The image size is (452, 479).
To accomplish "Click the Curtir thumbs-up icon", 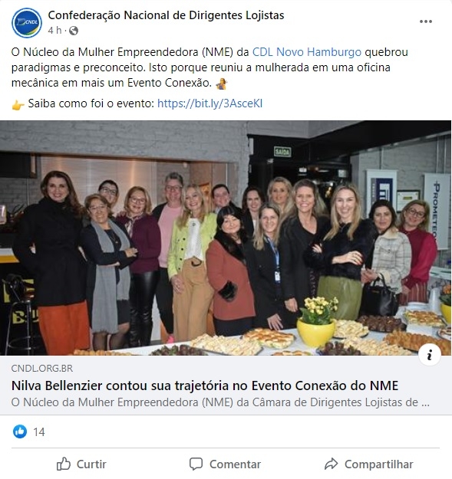I will click(x=63, y=464).
